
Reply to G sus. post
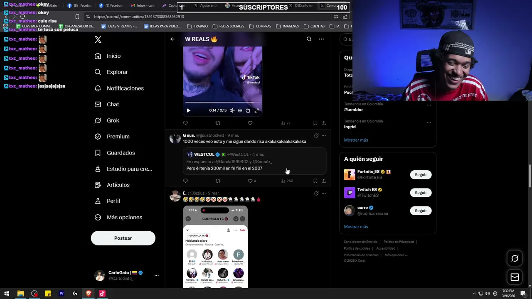(185, 181)
